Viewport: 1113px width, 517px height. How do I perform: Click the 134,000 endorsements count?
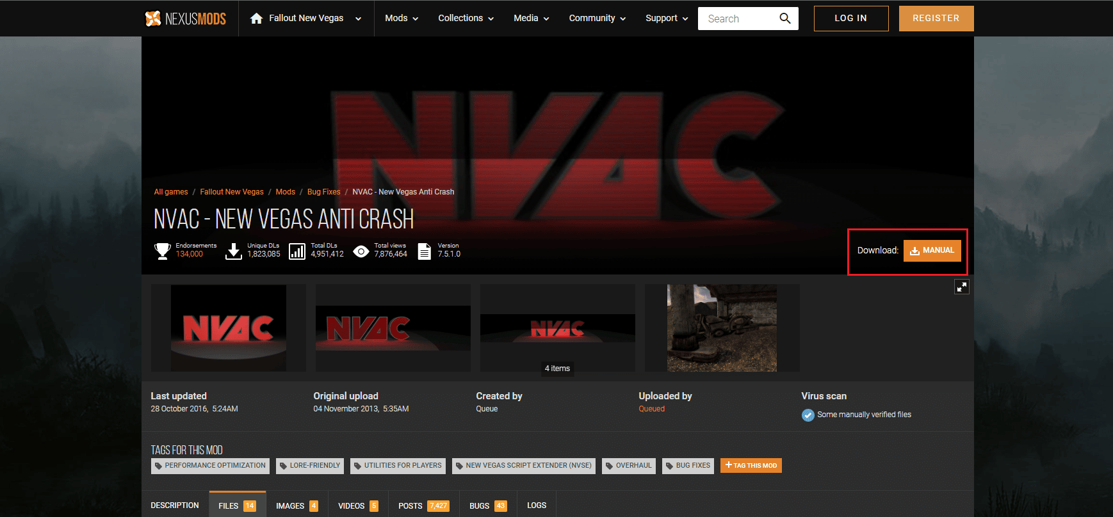coord(190,255)
